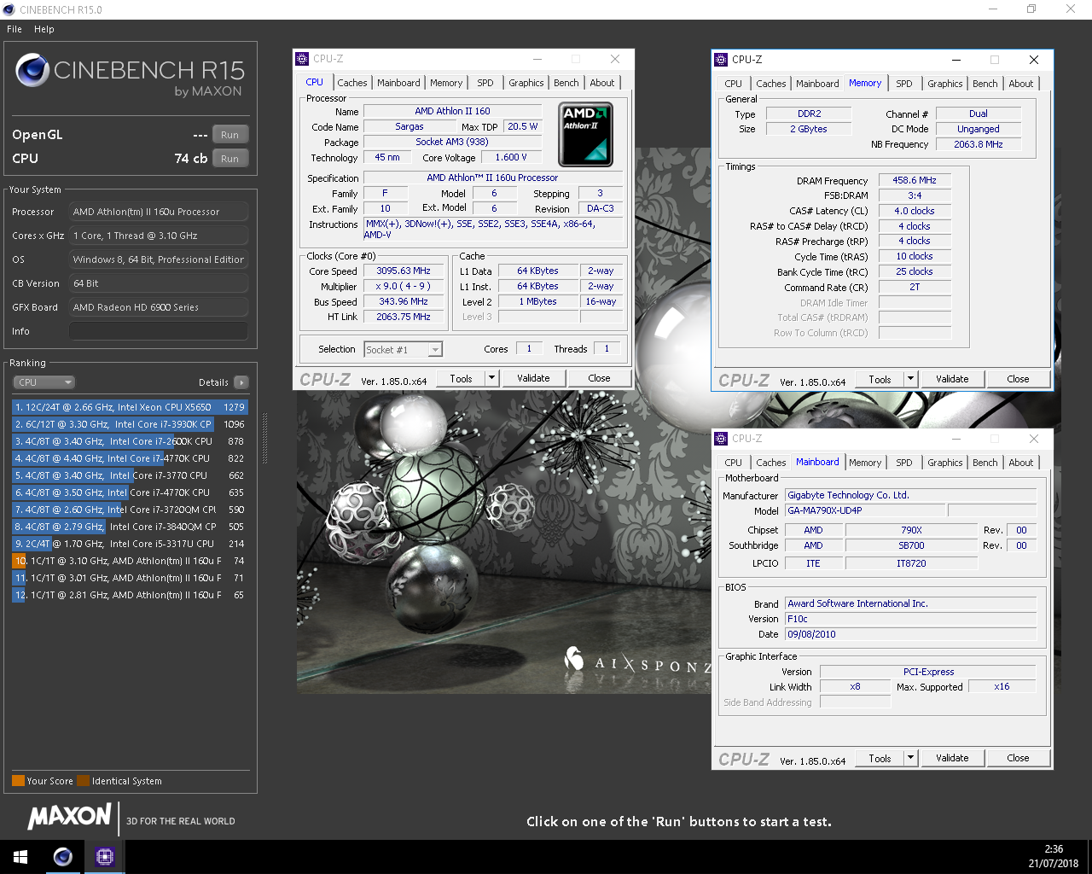
Task: Switch to Bench tab in CPU window
Action: (x=566, y=83)
